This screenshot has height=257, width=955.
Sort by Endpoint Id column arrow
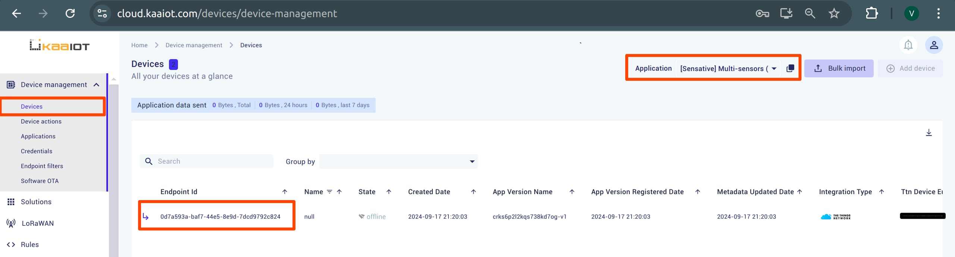click(x=285, y=192)
